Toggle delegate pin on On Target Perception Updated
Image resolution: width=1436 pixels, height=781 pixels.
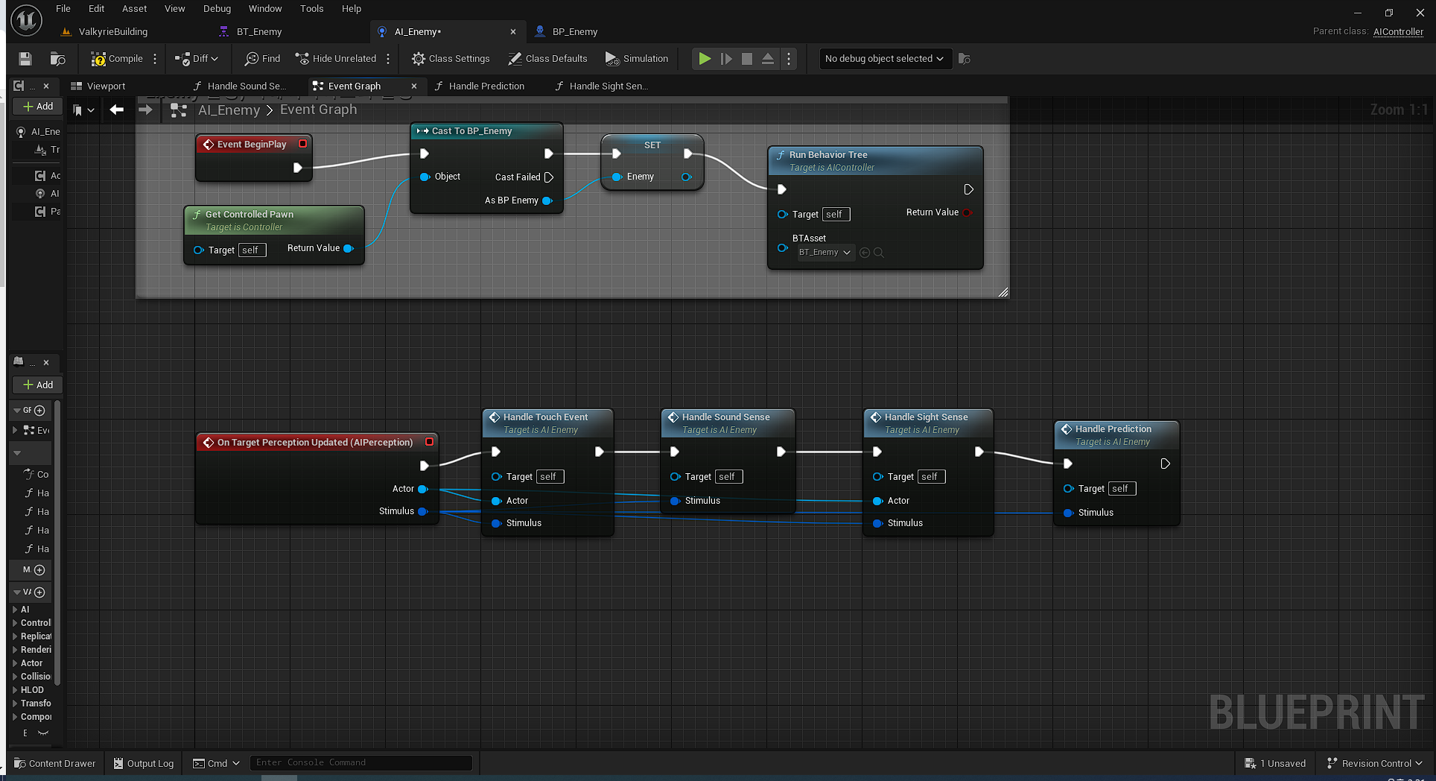pos(429,442)
